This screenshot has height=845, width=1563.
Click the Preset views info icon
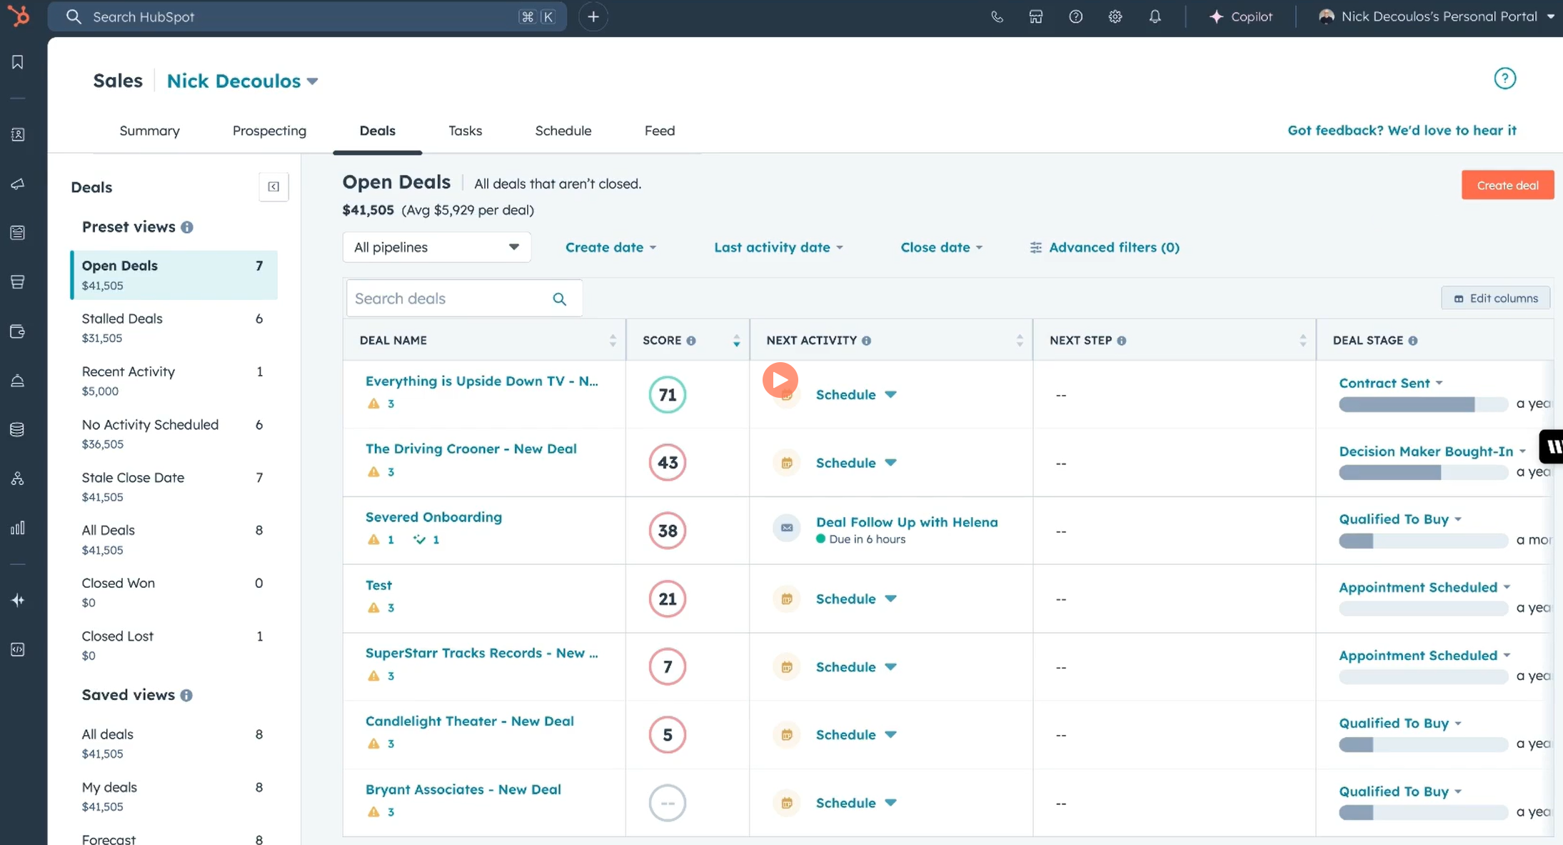pyautogui.click(x=187, y=227)
